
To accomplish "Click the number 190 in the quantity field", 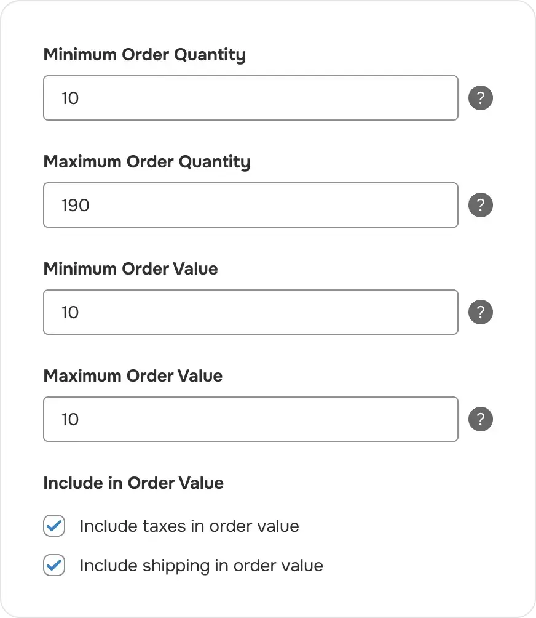I will [75, 205].
